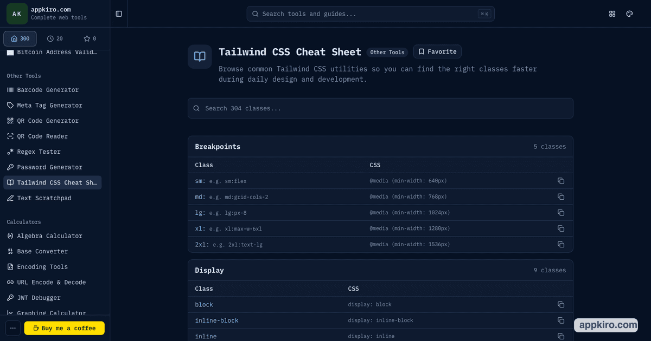Image resolution: width=651 pixels, height=341 pixels.
Task: Click 'display: inline-block' CSS value
Action: (380, 320)
